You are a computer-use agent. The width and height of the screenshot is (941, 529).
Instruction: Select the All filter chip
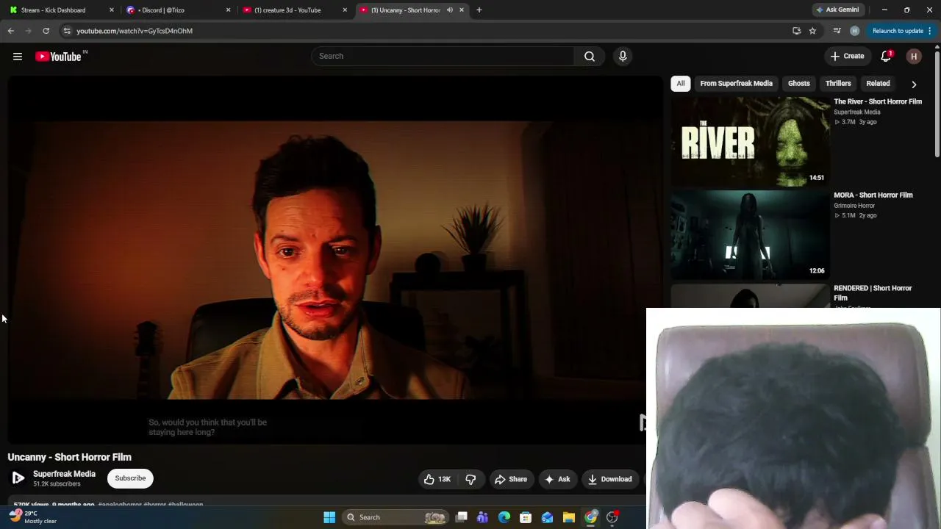[681, 84]
